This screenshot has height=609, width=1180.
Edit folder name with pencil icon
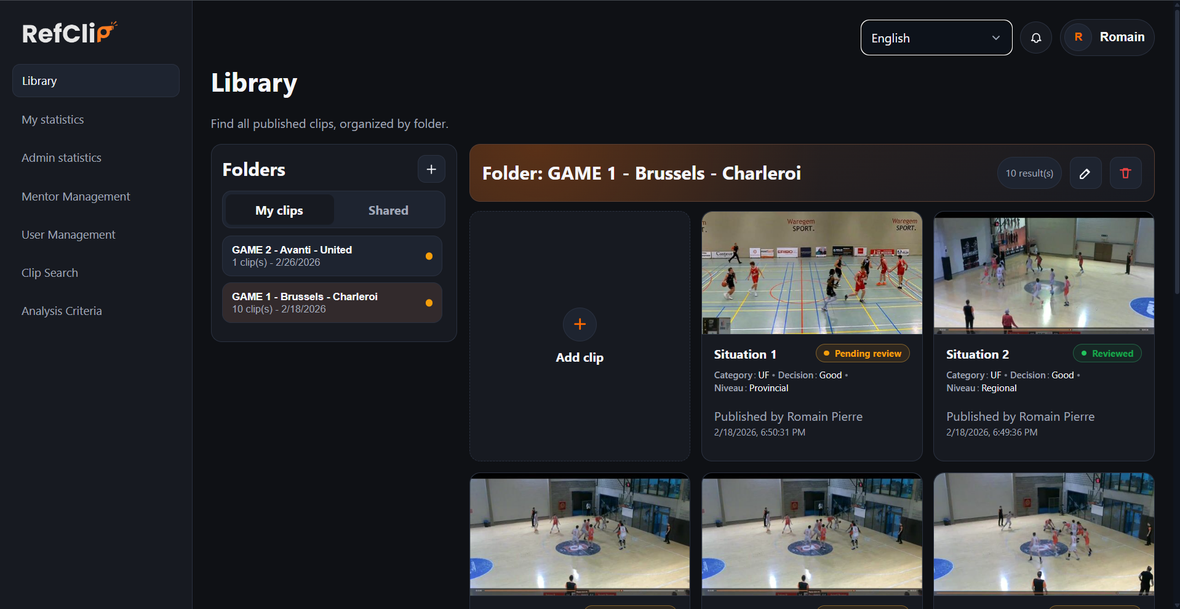coord(1085,173)
